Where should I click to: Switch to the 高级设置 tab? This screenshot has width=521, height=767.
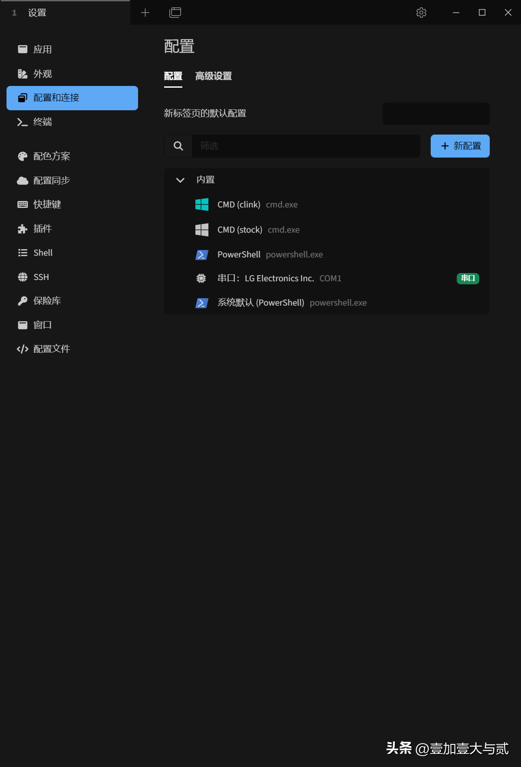(x=214, y=76)
